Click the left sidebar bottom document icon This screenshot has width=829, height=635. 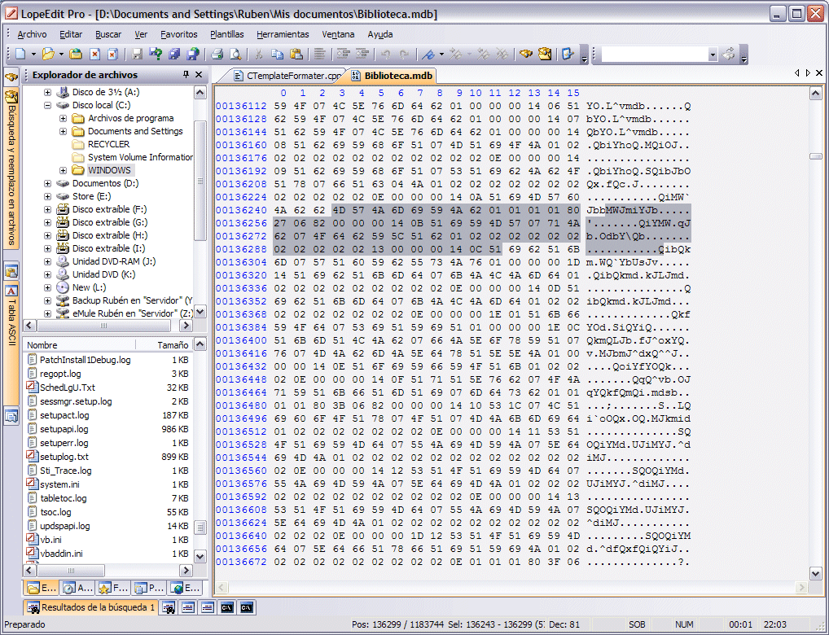click(11, 416)
